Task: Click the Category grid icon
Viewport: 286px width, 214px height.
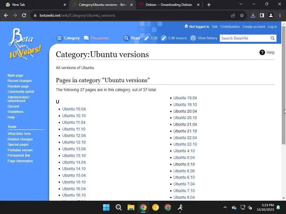Action: tap(59, 38)
